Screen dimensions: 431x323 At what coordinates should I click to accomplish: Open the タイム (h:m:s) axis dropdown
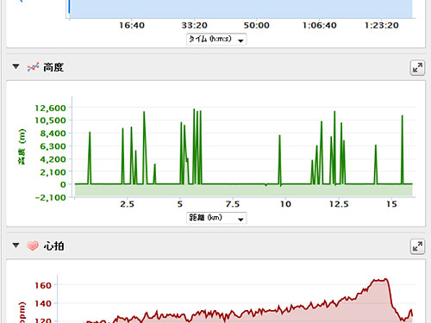(216, 40)
